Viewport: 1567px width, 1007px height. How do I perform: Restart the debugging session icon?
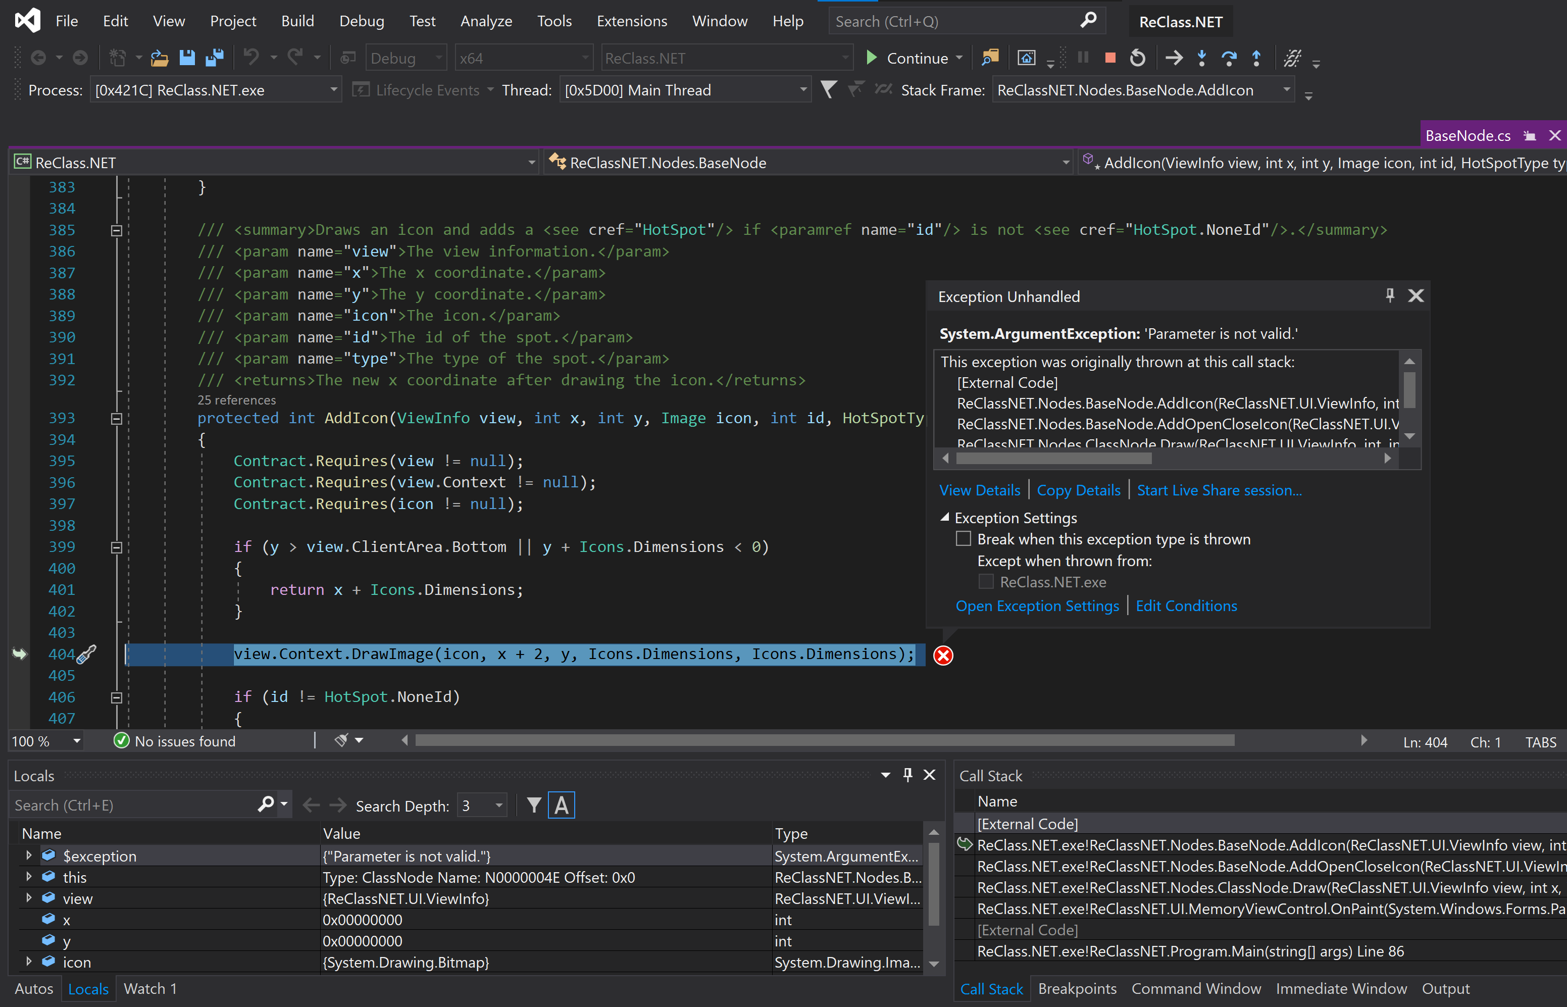[x=1137, y=58]
